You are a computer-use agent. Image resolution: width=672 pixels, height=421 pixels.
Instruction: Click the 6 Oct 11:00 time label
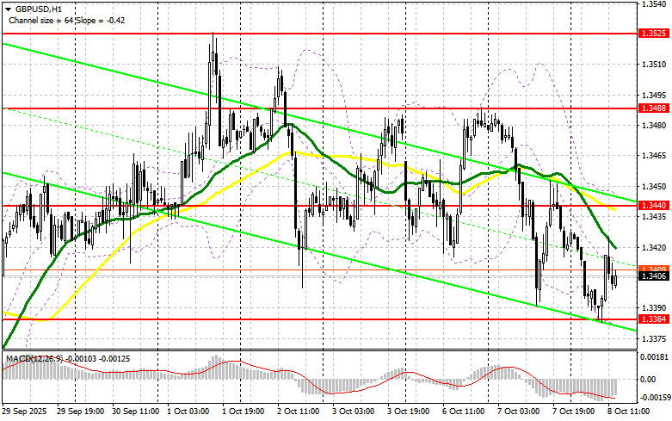tap(464, 412)
